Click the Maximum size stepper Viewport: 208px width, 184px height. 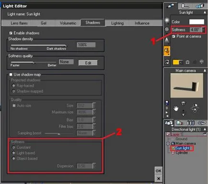pos(94,112)
